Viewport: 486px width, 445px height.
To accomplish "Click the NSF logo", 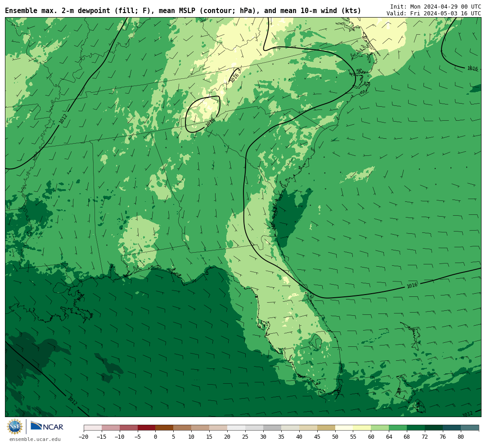I will [x=15, y=427].
